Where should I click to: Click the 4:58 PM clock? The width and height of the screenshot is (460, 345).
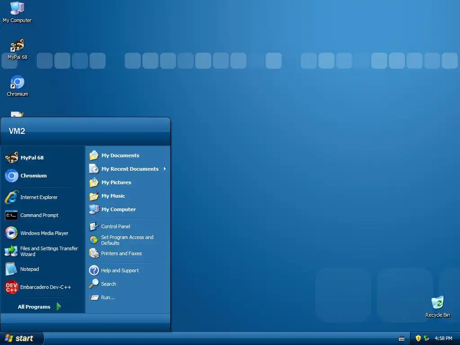(x=443, y=338)
